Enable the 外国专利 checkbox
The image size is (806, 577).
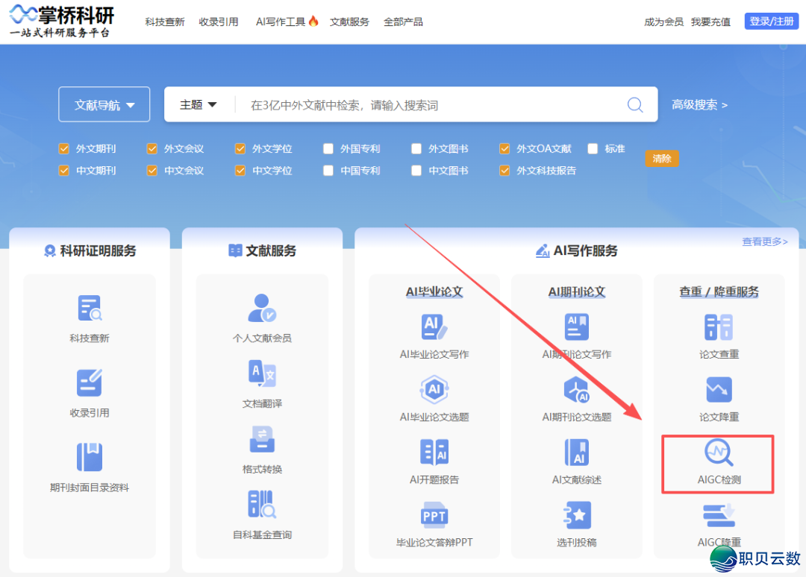328,148
